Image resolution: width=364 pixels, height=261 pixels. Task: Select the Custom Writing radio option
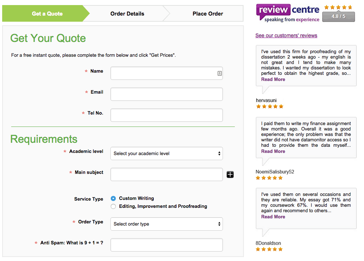(x=113, y=198)
